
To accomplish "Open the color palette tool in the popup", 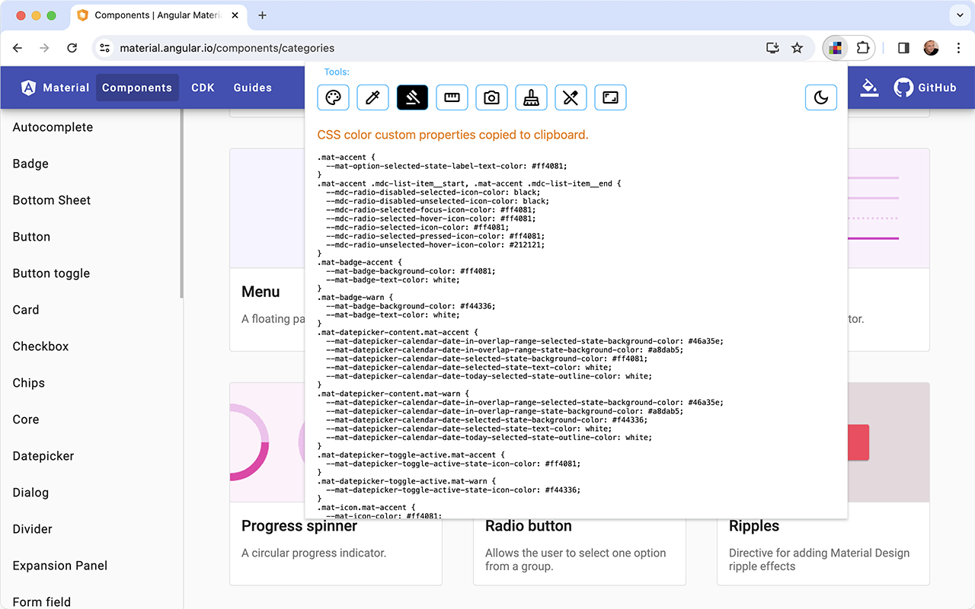I will [333, 97].
